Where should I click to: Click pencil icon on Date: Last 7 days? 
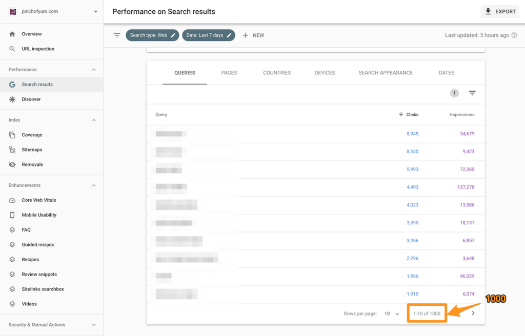pyautogui.click(x=229, y=35)
